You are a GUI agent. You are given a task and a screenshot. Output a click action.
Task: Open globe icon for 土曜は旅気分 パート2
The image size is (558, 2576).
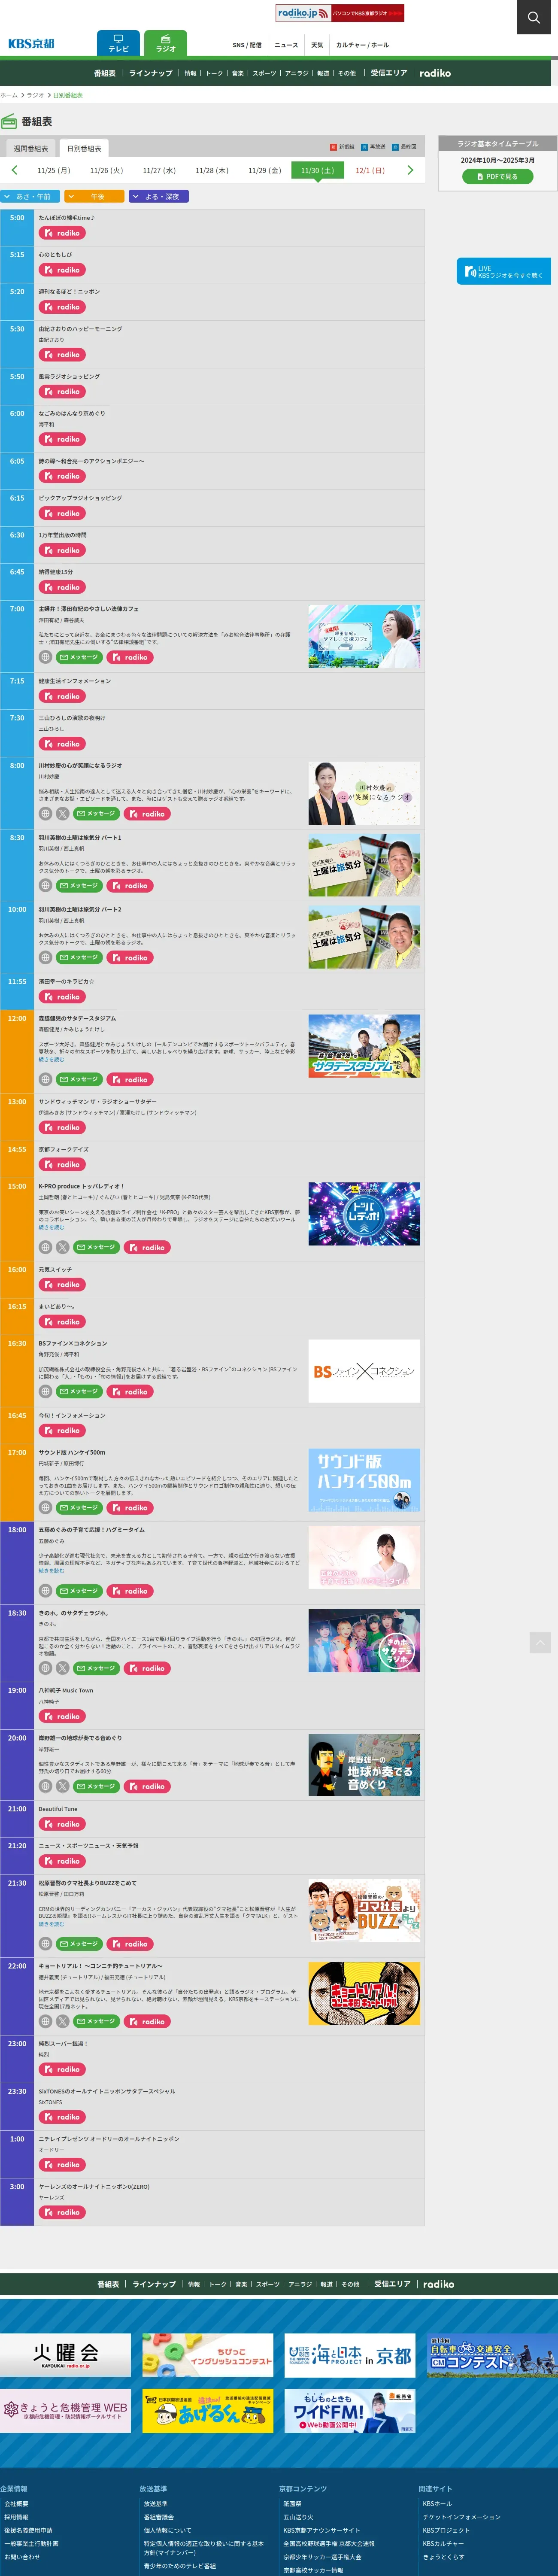pos(45,957)
